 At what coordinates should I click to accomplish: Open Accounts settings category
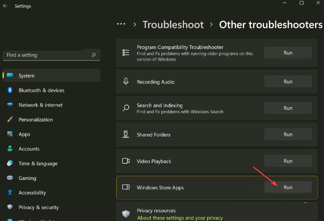click(x=52, y=149)
